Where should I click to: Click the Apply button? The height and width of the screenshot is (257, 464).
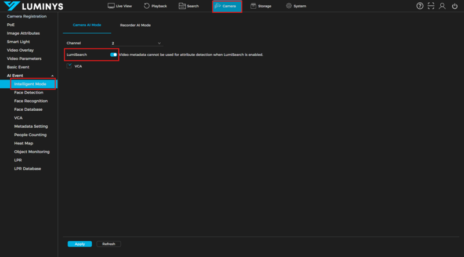[x=80, y=244]
